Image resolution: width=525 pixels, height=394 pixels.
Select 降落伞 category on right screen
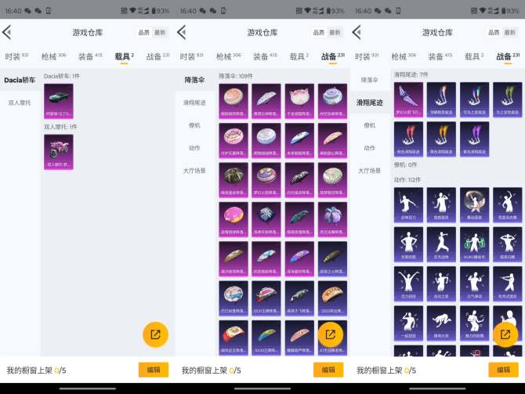pos(370,80)
